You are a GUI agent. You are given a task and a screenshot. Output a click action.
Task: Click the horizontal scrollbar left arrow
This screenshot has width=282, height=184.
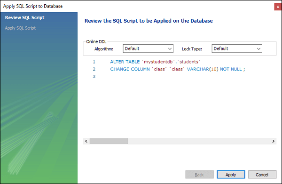pyautogui.click(x=86, y=141)
